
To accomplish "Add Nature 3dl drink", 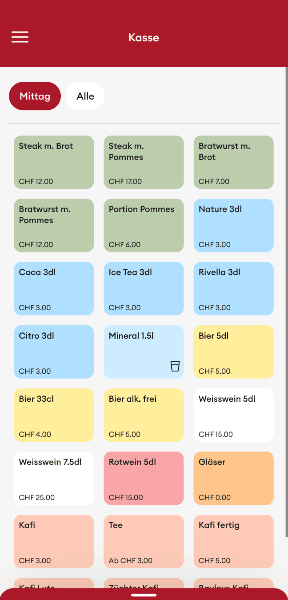I will click(x=233, y=225).
